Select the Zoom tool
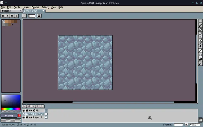This screenshot has height=127, width=203. [x=200, y=38]
